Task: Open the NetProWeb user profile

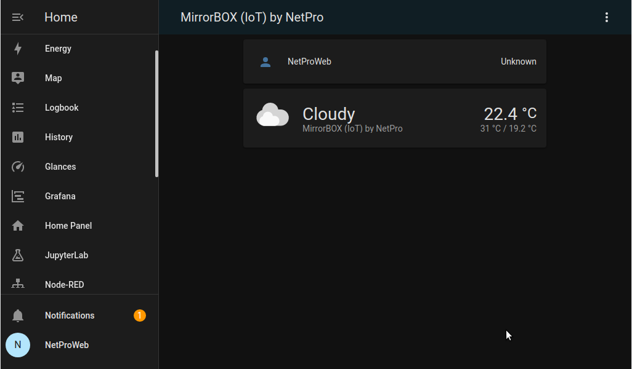Action: click(79, 345)
